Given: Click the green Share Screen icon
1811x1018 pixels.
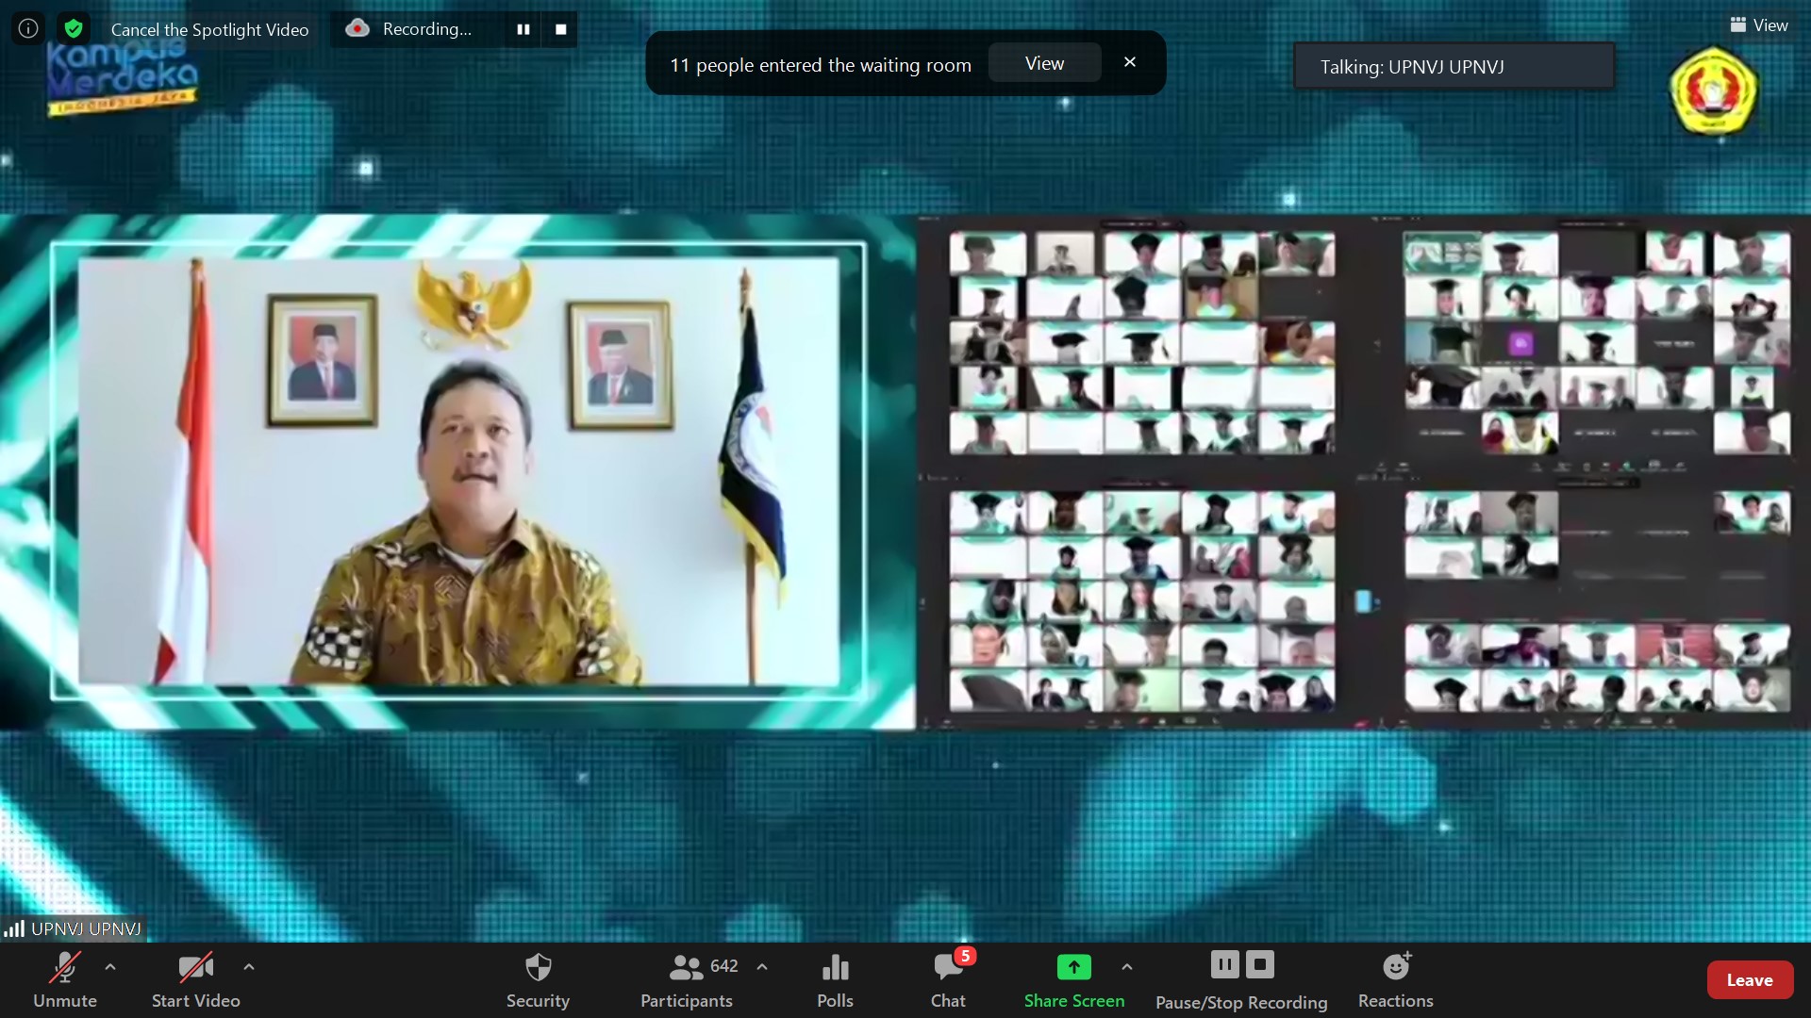Looking at the screenshot, I should pyautogui.click(x=1073, y=968).
